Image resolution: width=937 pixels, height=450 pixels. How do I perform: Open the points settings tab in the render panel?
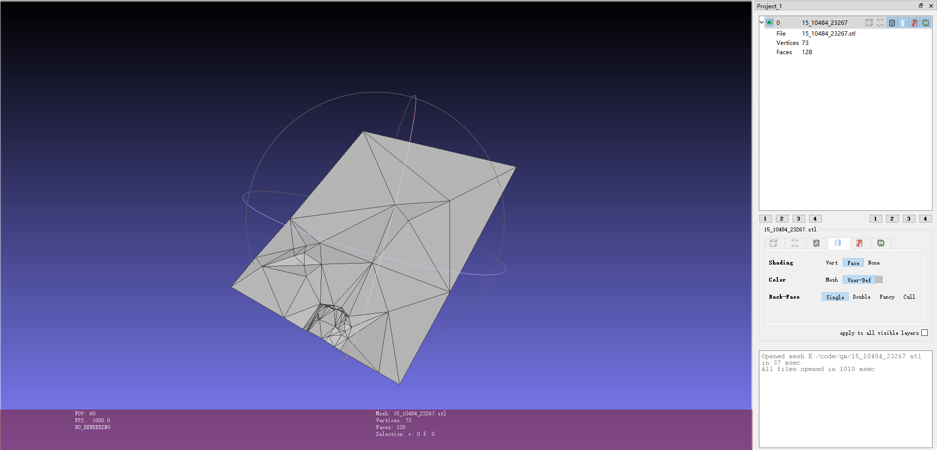coord(795,243)
